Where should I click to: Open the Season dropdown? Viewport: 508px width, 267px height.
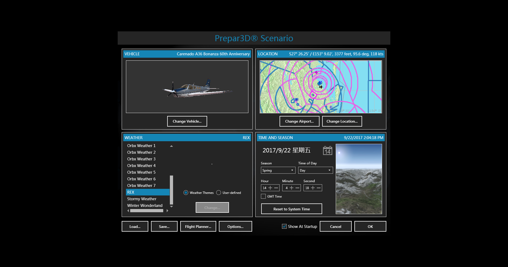pos(278,170)
